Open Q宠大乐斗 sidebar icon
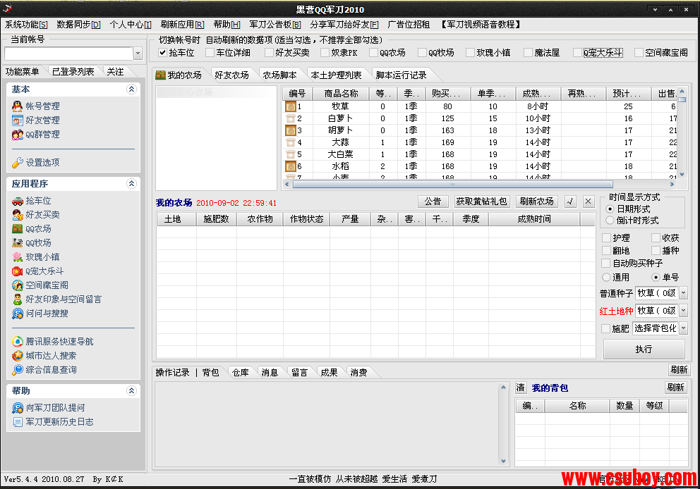This screenshot has height=489, width=700. (18, 271)
